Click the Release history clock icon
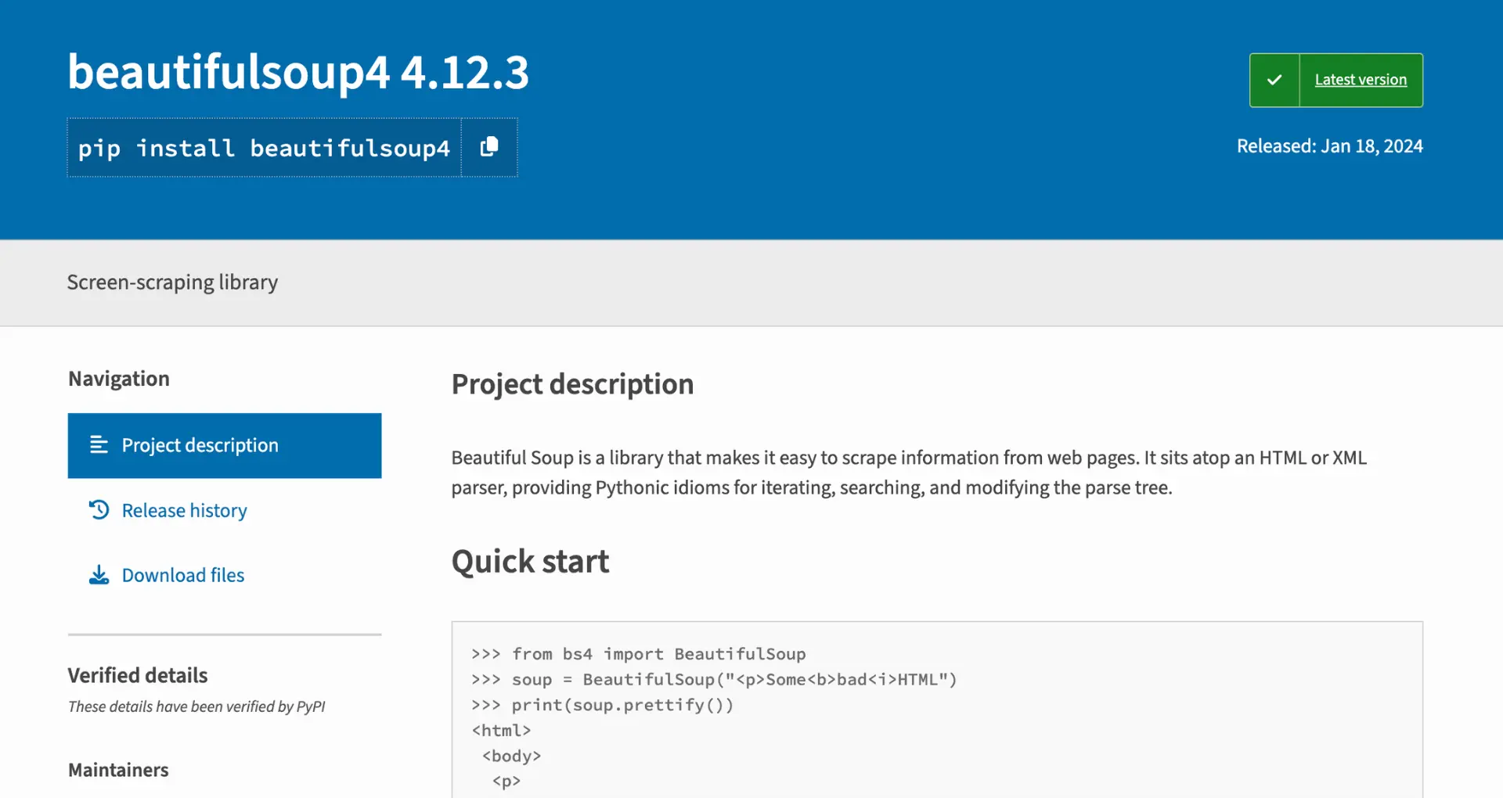1503x798 pixels. pyautogui.click(x=99, y=510)
